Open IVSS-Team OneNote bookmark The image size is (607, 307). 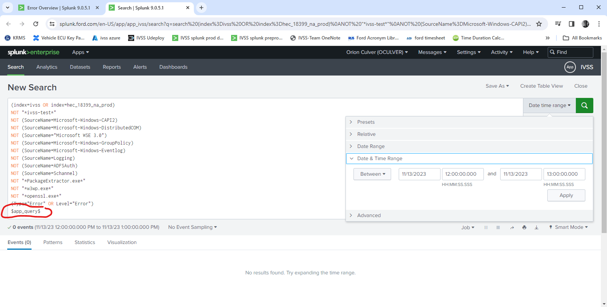pos(315,38)
